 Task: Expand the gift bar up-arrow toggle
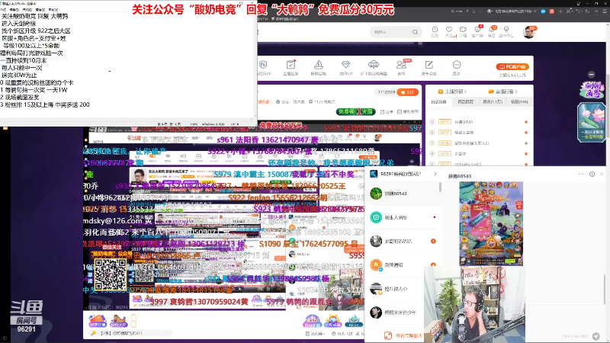point(133,321)
